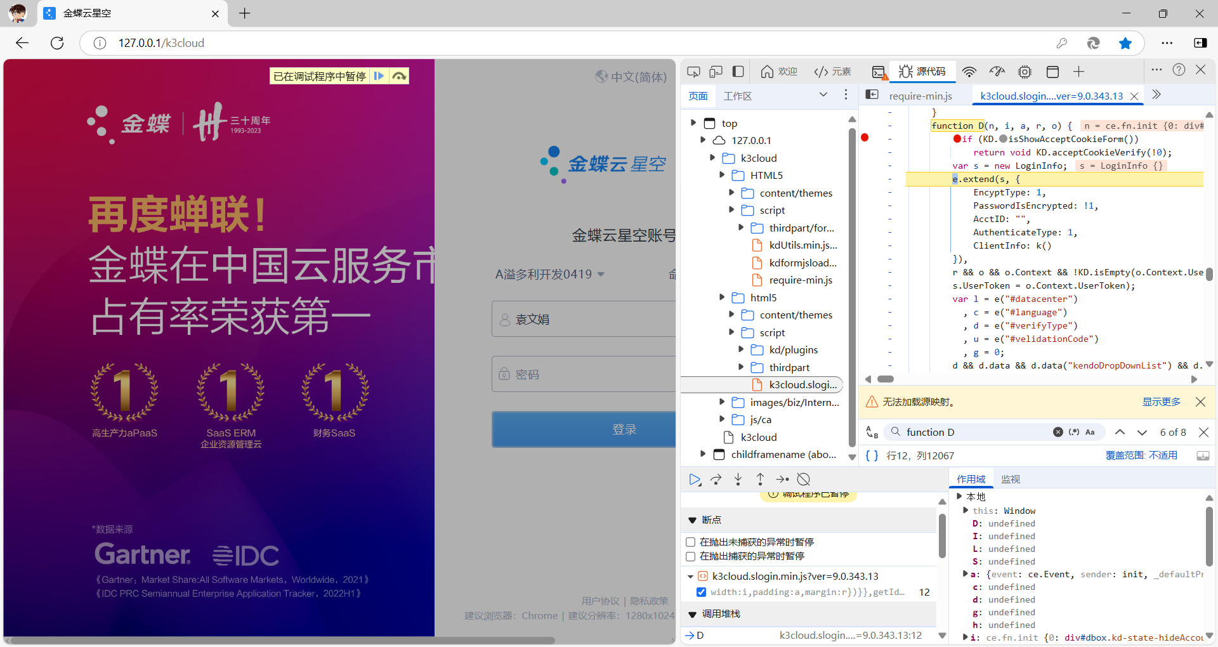This screenshot has height=647, width=1218.
Task: Enable pause on caught exceptions
Action: 691,556
